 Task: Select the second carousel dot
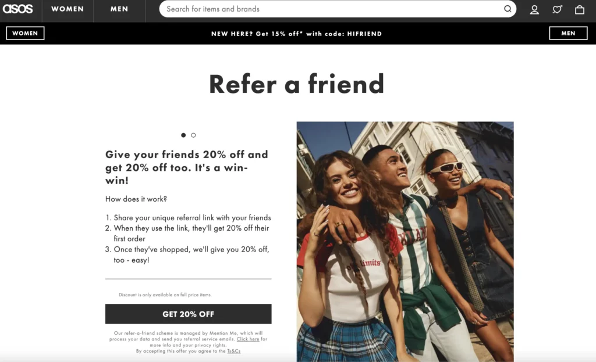click(x=193, y=135)
